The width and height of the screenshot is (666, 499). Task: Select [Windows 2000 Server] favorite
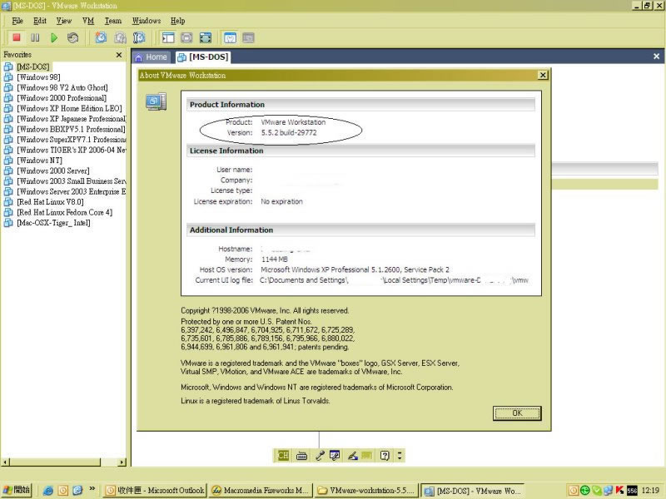(53, 171)
